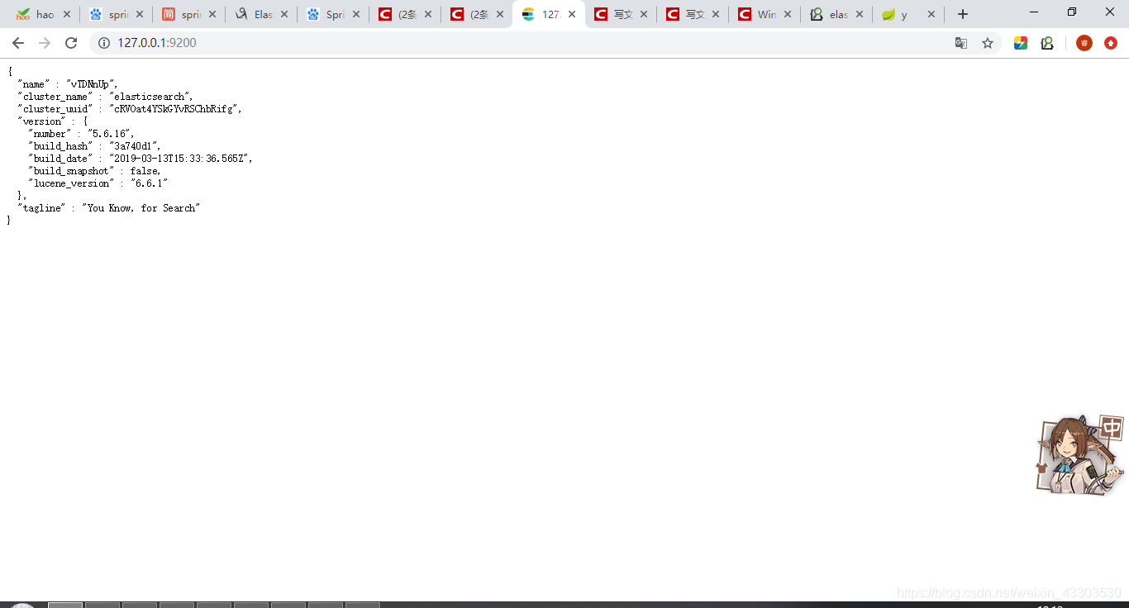This screenshot has height=608, width=1129.
Task: Click the tagline "You Know, for Search"
Action: [109, 208]
